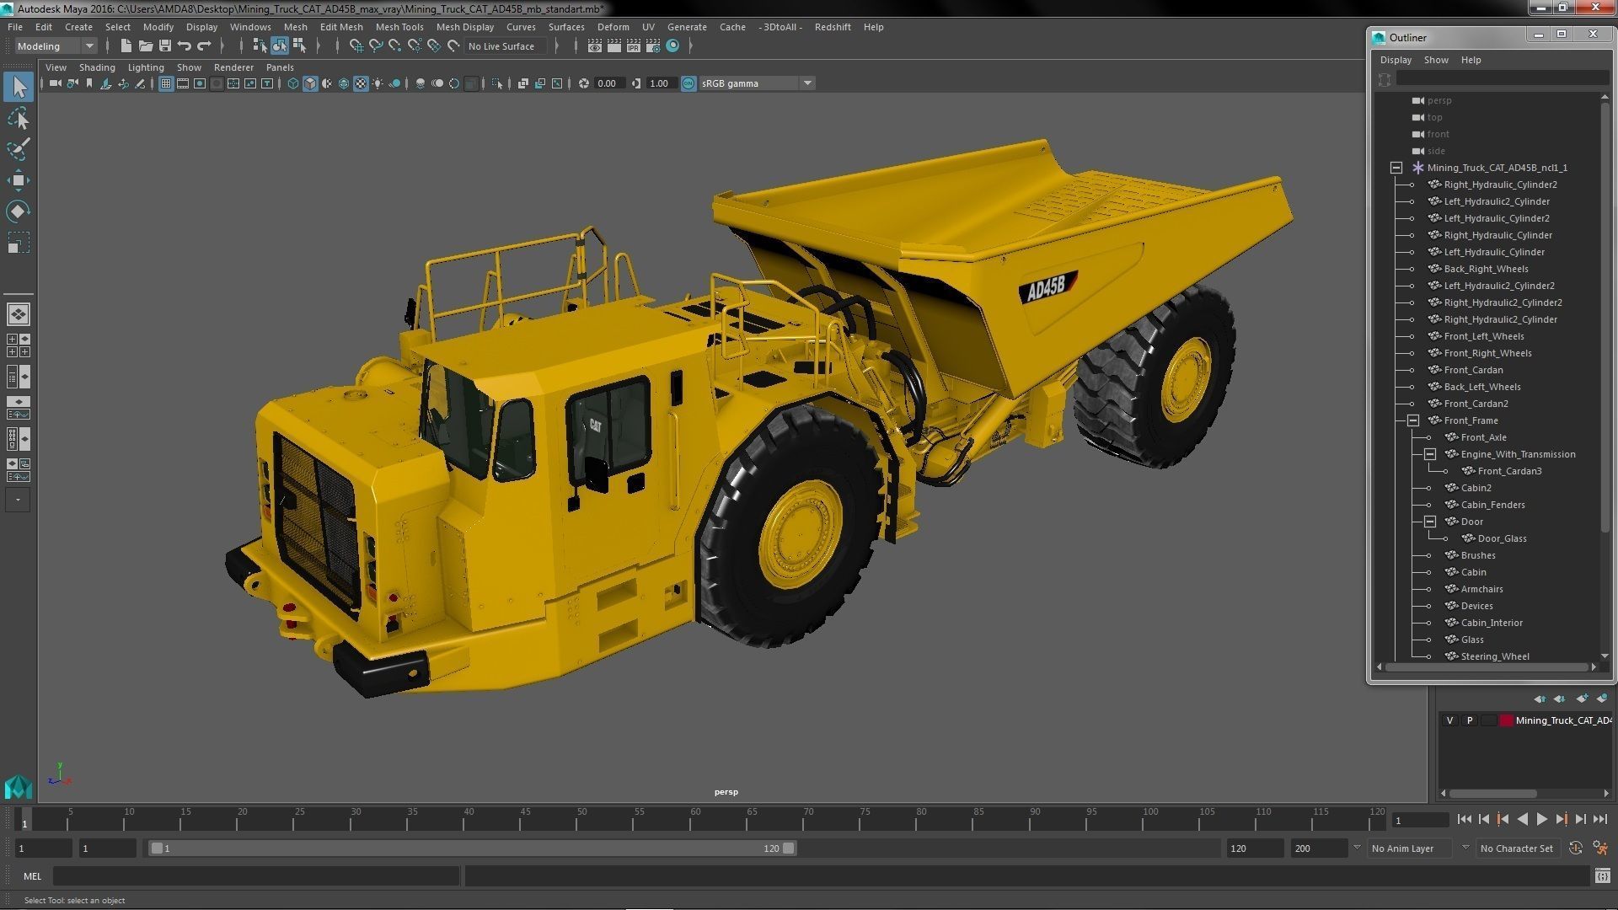Select Back_Right_Wheels in Outliner
This screenshot has width=1618, height=910.
point(1486,269)
